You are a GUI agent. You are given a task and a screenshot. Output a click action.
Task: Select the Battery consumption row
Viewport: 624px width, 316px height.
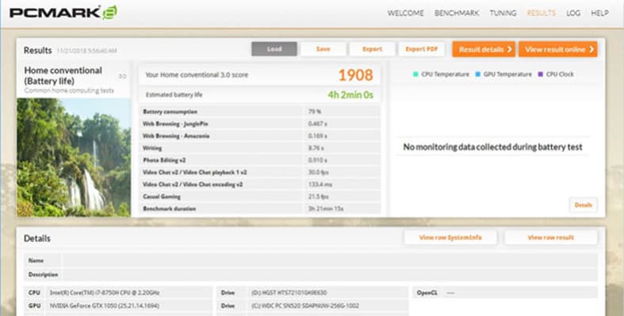259,112
